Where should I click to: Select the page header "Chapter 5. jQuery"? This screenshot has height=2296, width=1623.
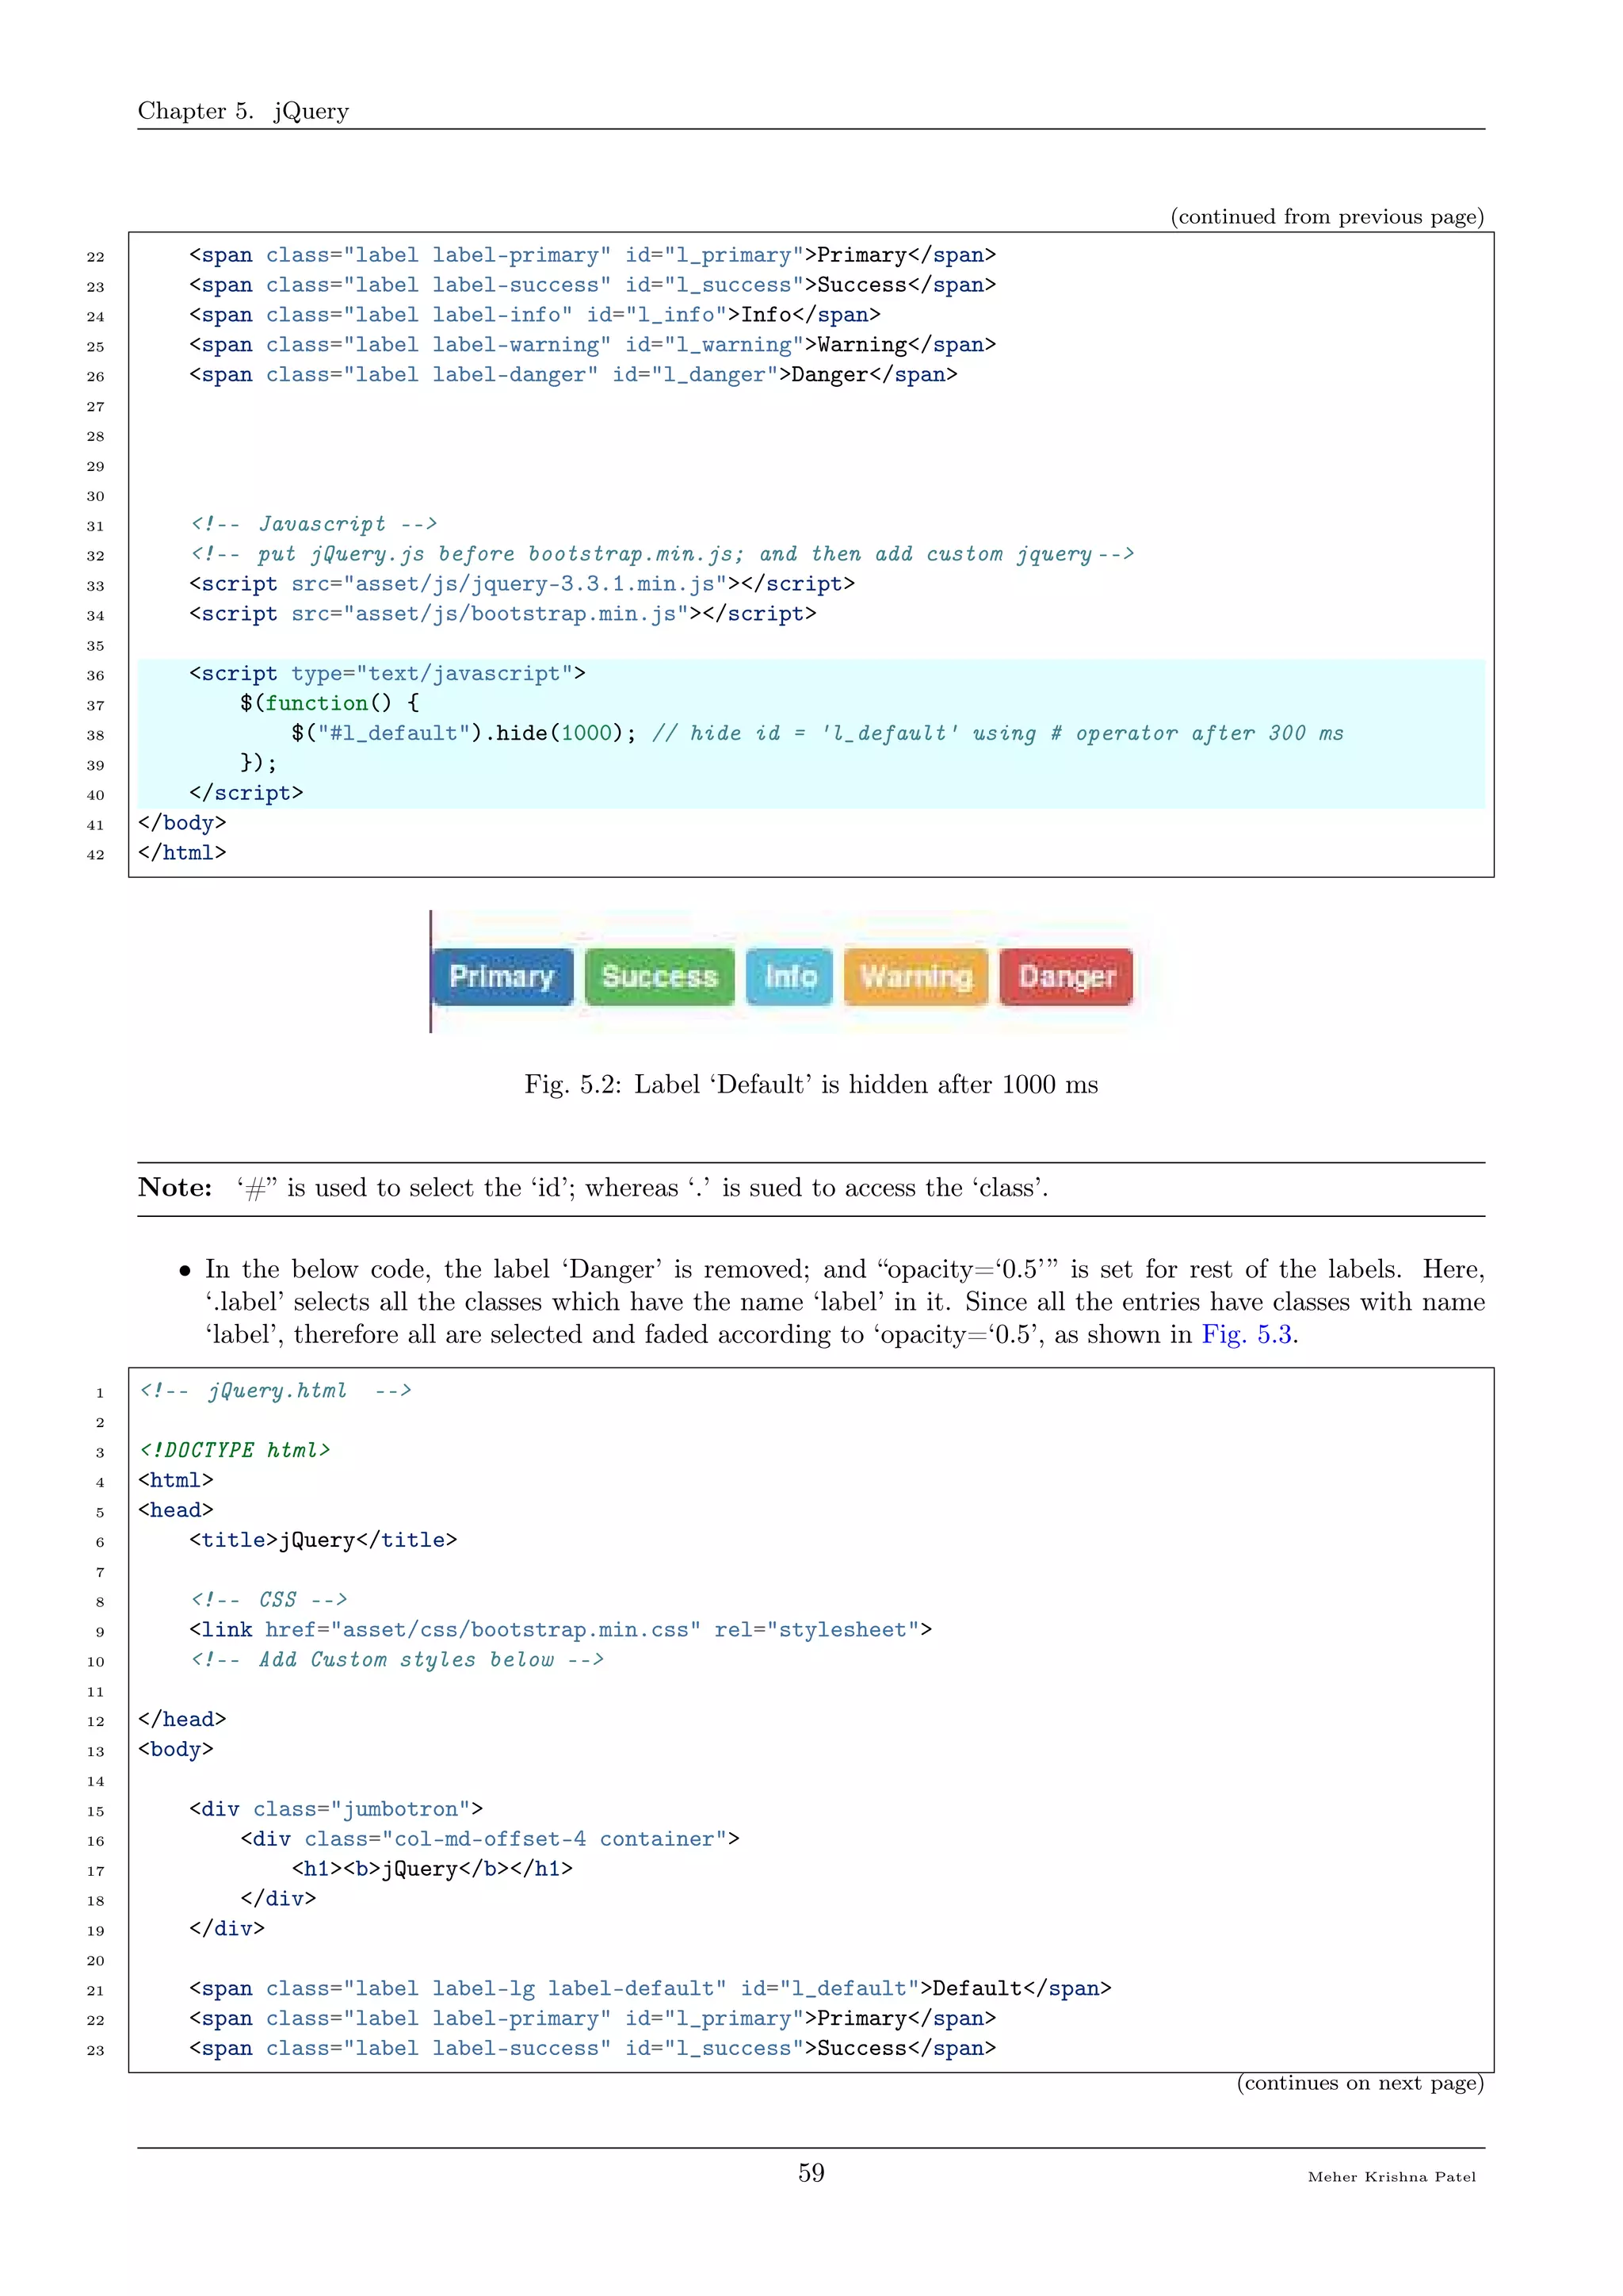pos(242,111)
